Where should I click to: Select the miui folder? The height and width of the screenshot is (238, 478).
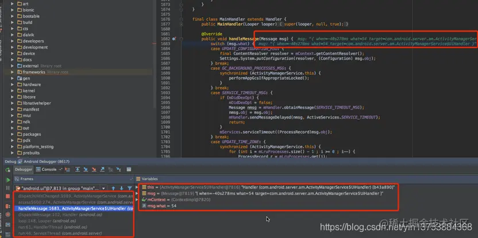pos(24,116)
